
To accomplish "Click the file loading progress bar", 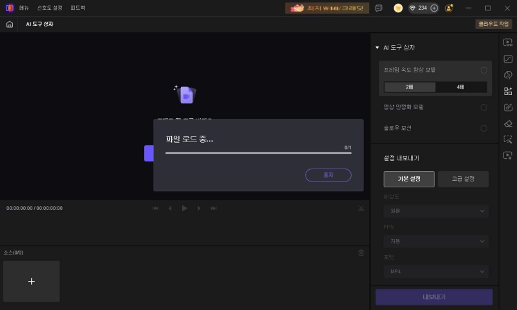I will pos(258,153).
